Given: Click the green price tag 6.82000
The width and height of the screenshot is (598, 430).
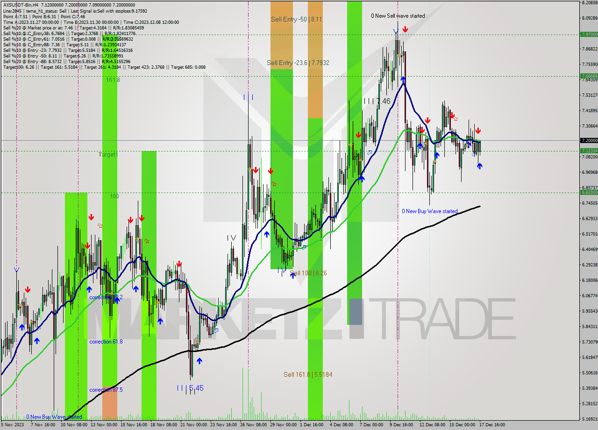Looking at the screenshot, I should point(589,192).
